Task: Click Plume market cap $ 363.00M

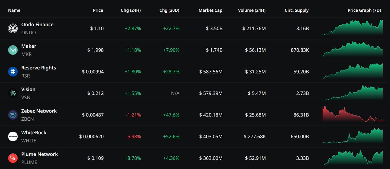Action: pos(211,158)
